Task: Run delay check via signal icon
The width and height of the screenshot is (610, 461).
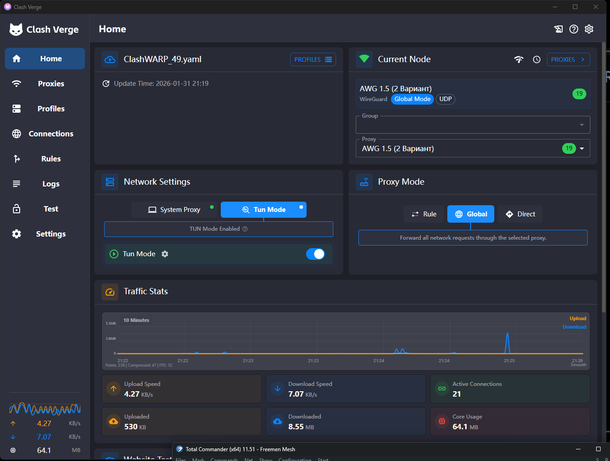Action: point(519,59)
